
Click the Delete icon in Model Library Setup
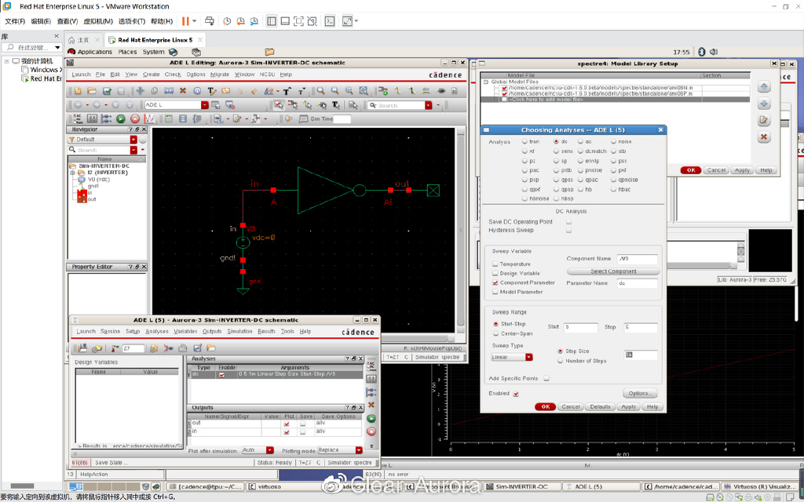click(763, 137)
